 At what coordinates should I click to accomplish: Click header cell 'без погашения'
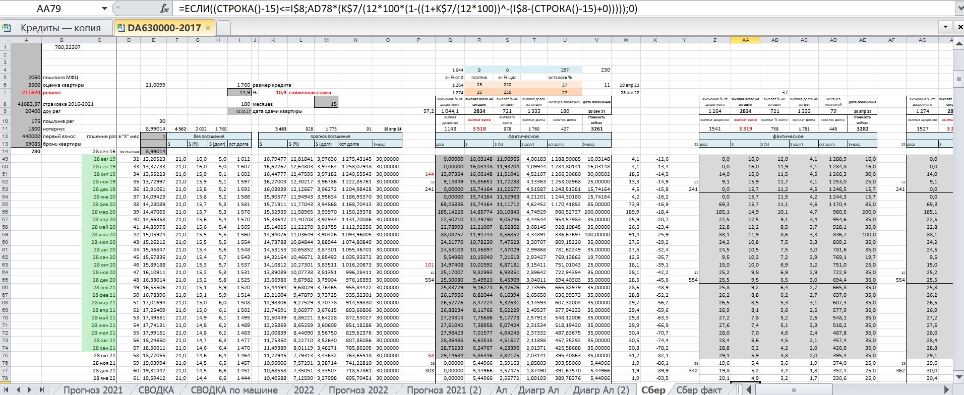point(209,136)
